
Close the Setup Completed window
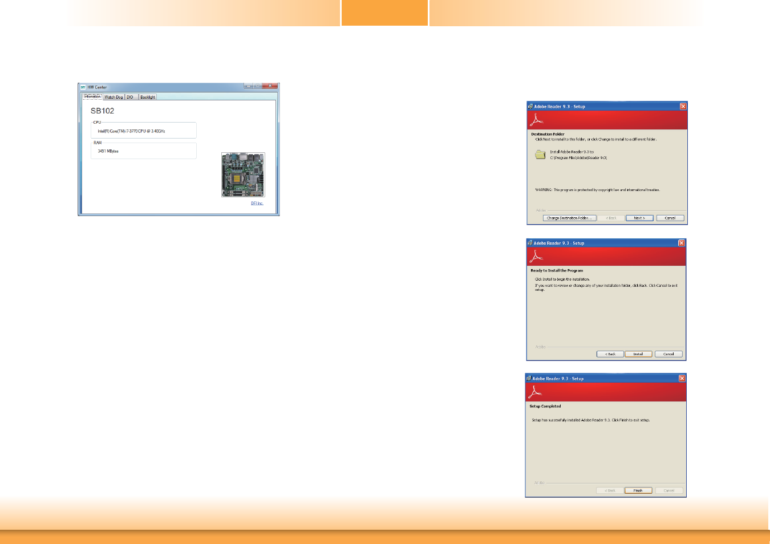pos(682,379)
